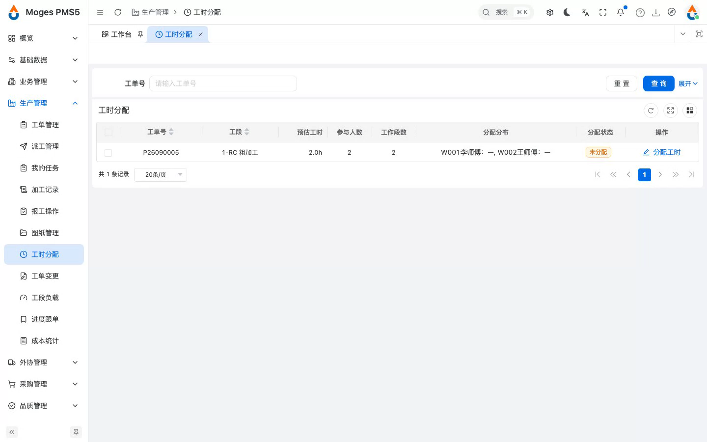Collapse the 生产管理 menu
This screenshot has width=707, height=442.
pyautogui.click(x=44, y=103)
